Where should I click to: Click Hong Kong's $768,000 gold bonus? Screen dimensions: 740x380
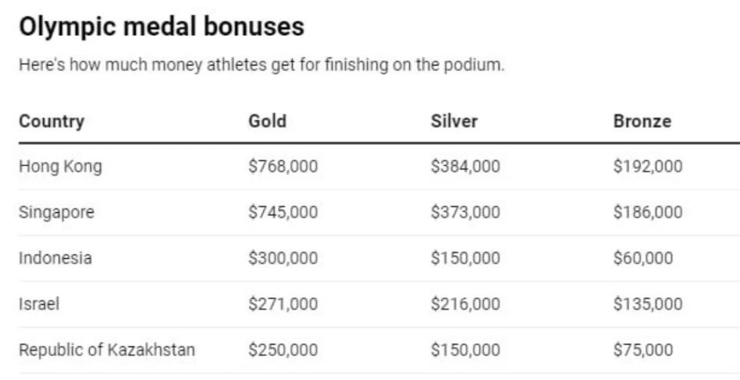[x=283, y=166]
